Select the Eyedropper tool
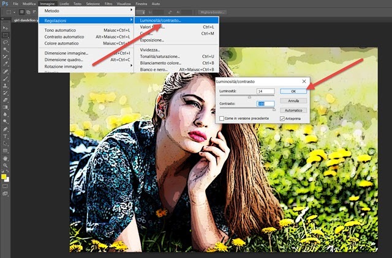 pos(6,64)
